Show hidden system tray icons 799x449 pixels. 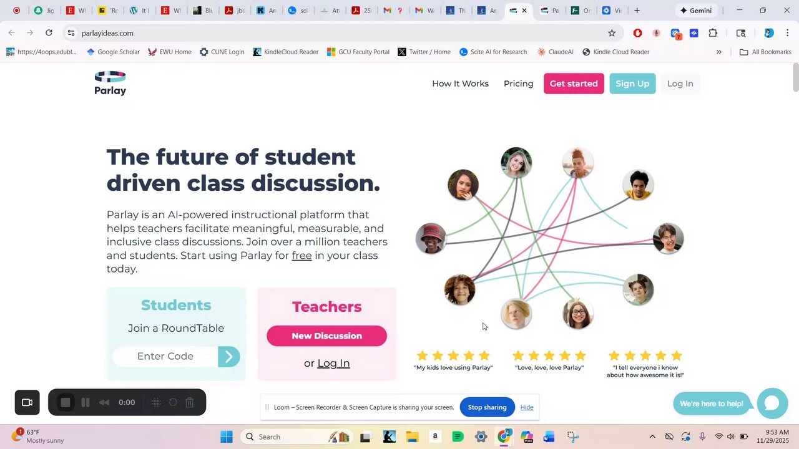click(x=652, y=437)
